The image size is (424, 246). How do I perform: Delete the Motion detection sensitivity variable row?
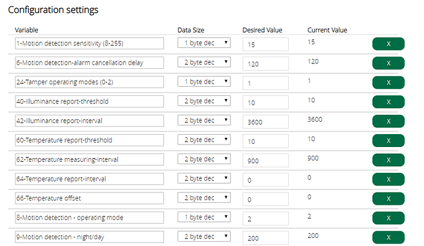pyautogui.click(x=388, y=44)
